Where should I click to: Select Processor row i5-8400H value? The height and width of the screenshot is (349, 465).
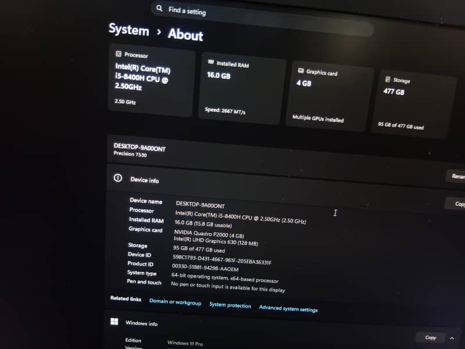[x=241, y=217]
